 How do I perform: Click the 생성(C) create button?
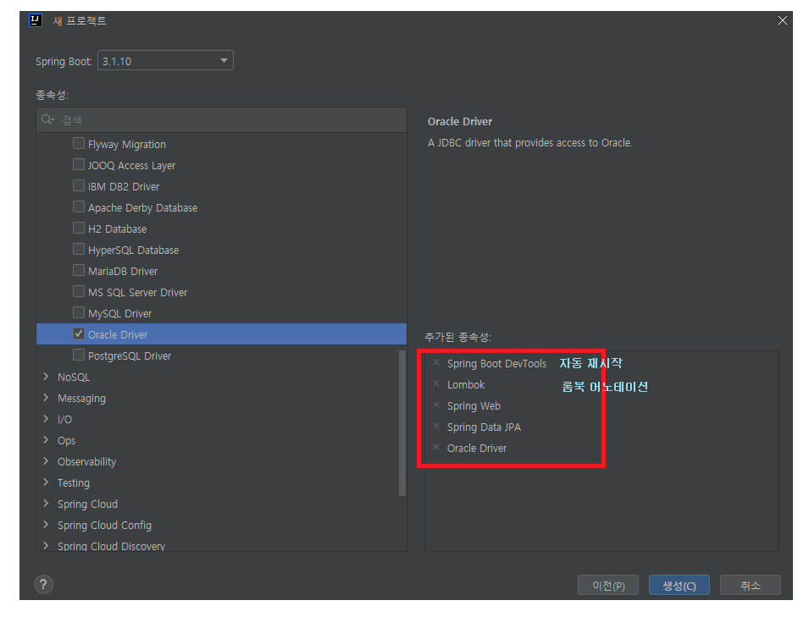679,585
